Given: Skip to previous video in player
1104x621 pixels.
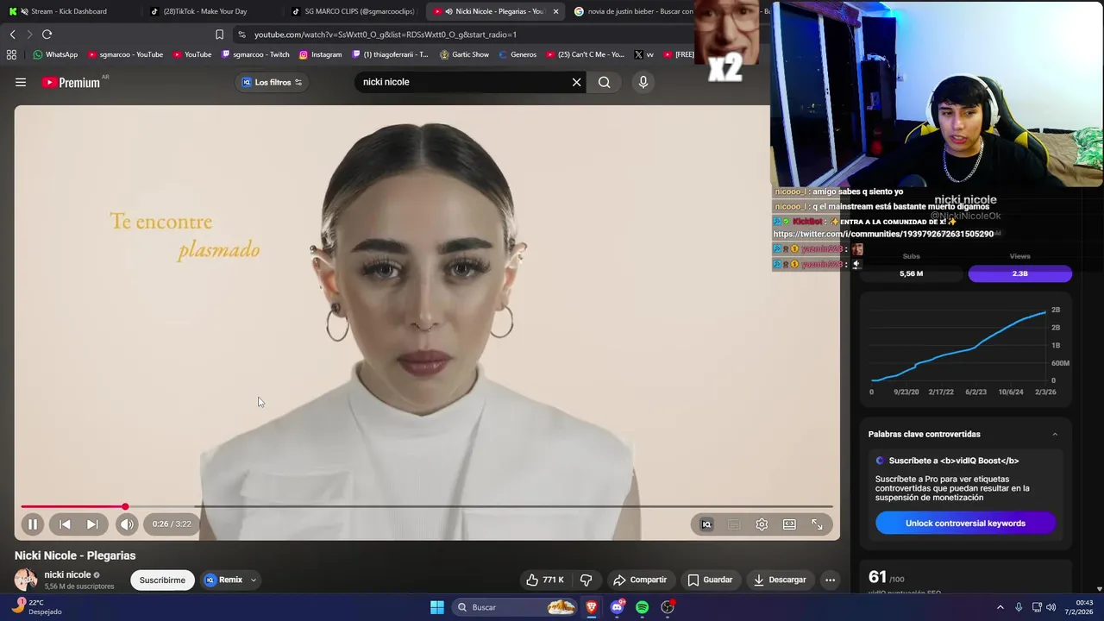Looking at the screenshot, I should point(65,524).
